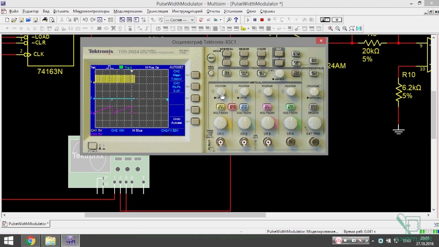This screenshot has height=247, width=439.
Task: Open Chrome from the taskbar
Action: point(31,241)
